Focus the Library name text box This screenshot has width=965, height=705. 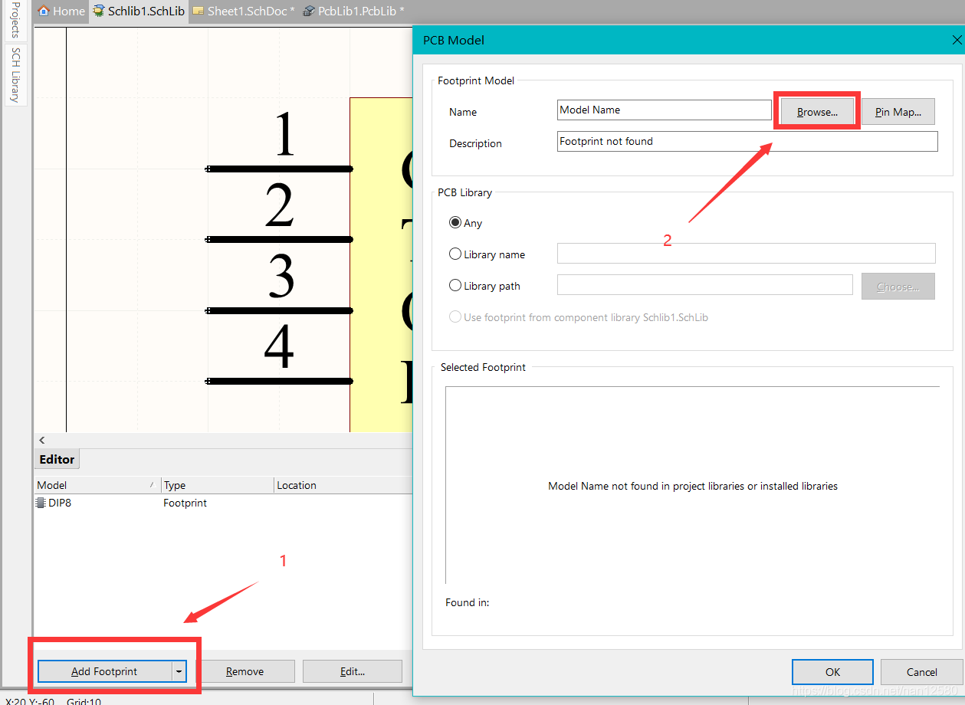(x=746, y=253)
